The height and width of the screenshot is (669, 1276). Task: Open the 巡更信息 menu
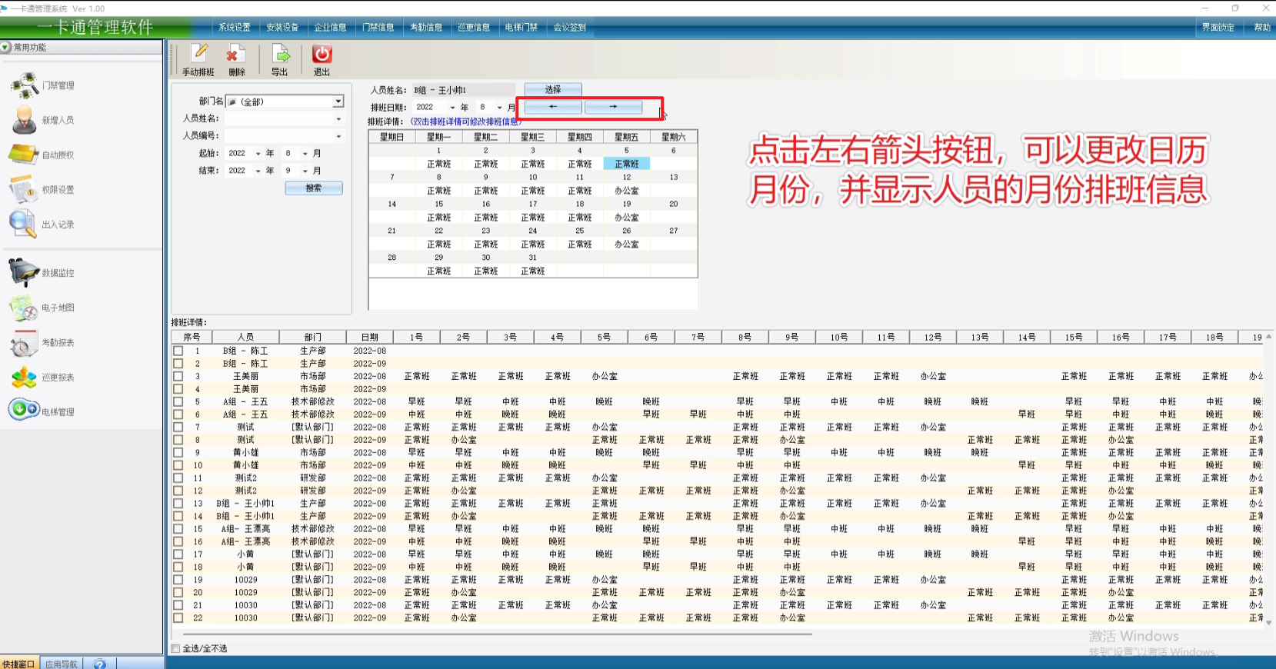(x=474, y=27)
